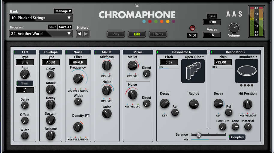The height and width of the screenshot is (153, 274).
Task: Open the Drumhead resonator type dropdown
Action: point(248,57)
